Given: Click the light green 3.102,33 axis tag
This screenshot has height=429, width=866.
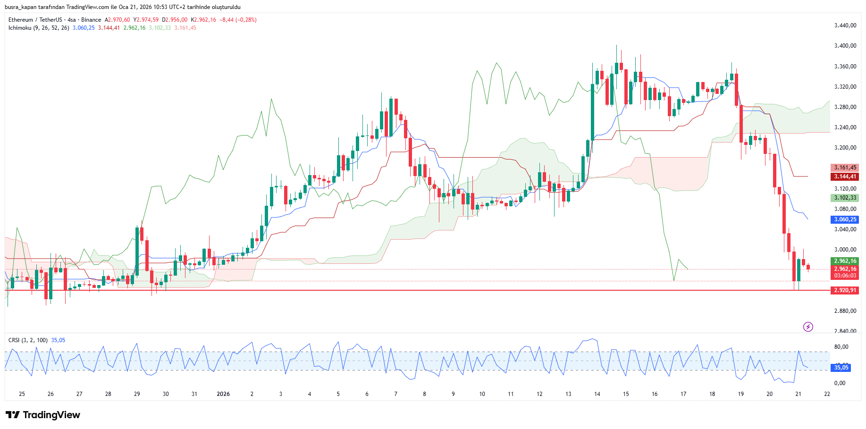Looking at the screenshot, I should tap(844, 198).
